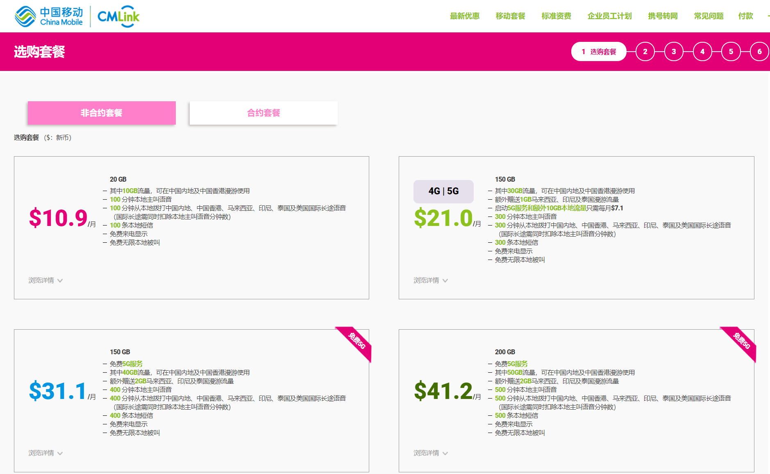
Task: Select step 1 选购套餐 in progress bar
Action: [599, 52]
